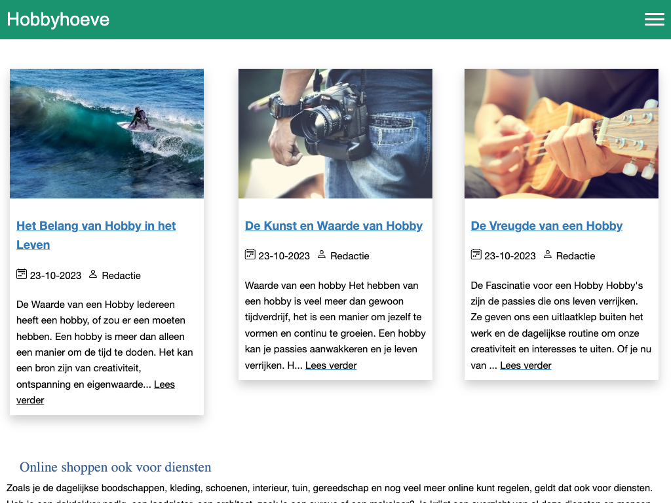Open the hamburger menu in header
Screen dimensions: 671x503
654,20
